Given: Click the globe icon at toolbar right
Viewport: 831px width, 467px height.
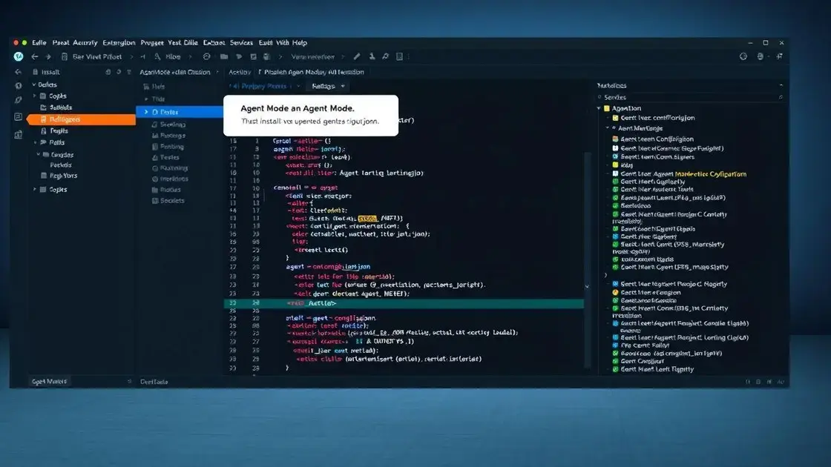Looking at the screenshot, I should [x=760, y=56].
